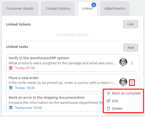The width and height of the screenshot is (145, 117).
Task: Click description starting 'What products were assigned'
Action: 62,63
